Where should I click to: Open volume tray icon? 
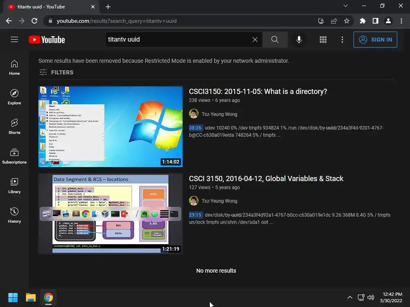coord(371,297)
